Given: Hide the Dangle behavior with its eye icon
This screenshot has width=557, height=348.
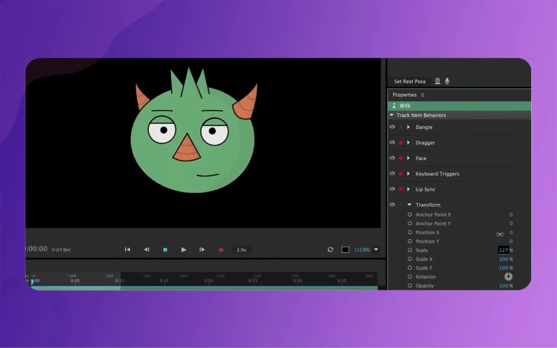Looking at the screenshot, I should pyautogui.click(x=392, y=127).
